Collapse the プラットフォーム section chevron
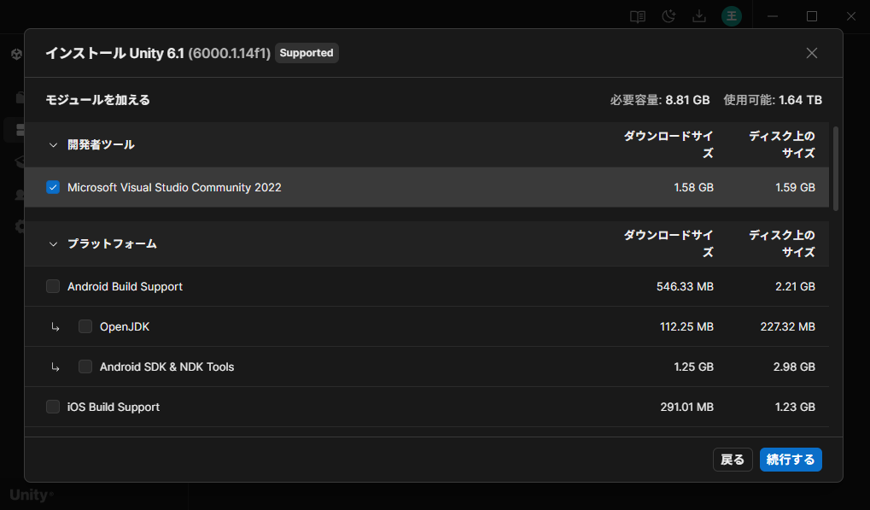The height and width of the screenshot is (510, 870). (53, 244)
